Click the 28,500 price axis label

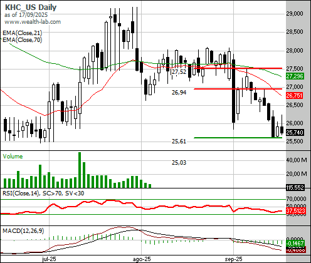pyautogui.click(x=295, y=32)
